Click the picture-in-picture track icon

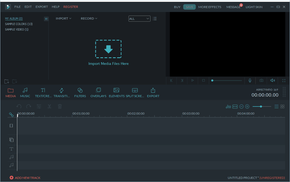(11, 140)
